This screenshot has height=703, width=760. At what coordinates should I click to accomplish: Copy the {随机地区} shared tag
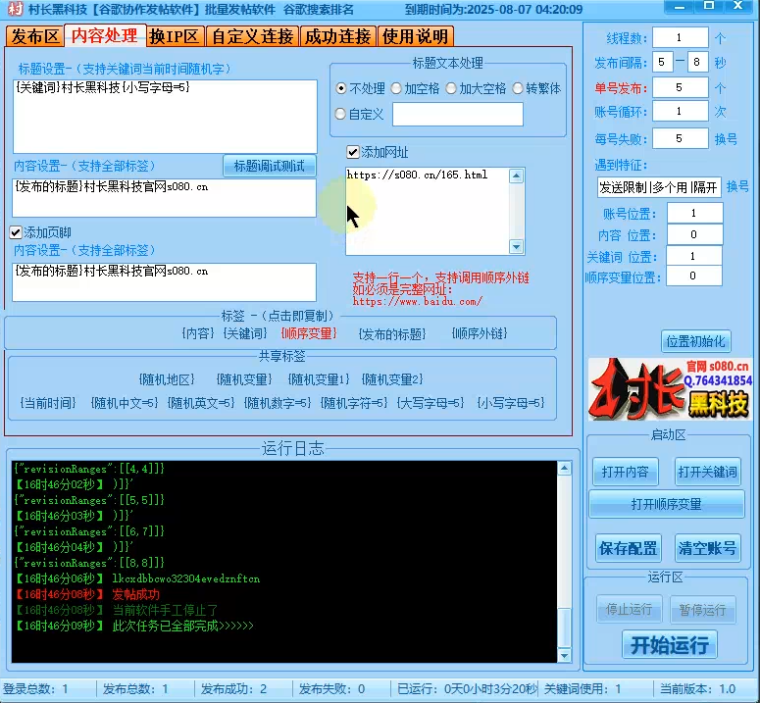coord(167,379)
